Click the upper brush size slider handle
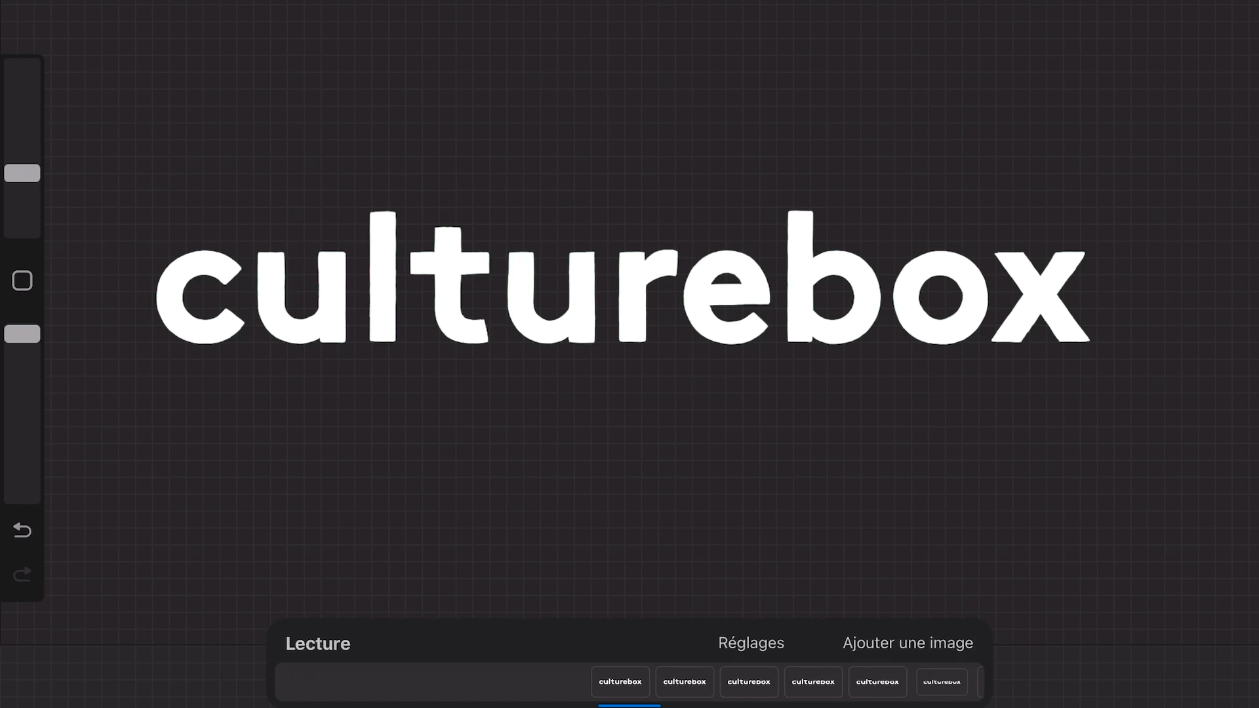1259x708 pixels. (22, 173)
